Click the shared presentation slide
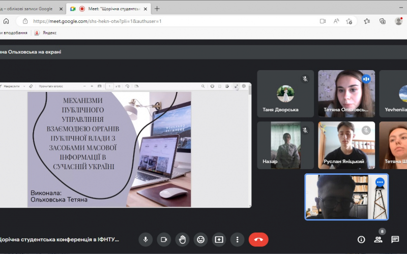The width and height of the screenshot is (407, 254). (109, 149)
